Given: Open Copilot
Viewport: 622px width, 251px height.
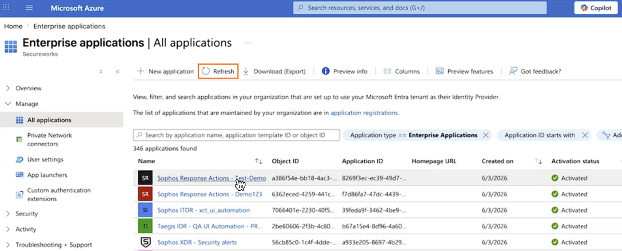Looking at the screenshot, I should coord(596,8).
